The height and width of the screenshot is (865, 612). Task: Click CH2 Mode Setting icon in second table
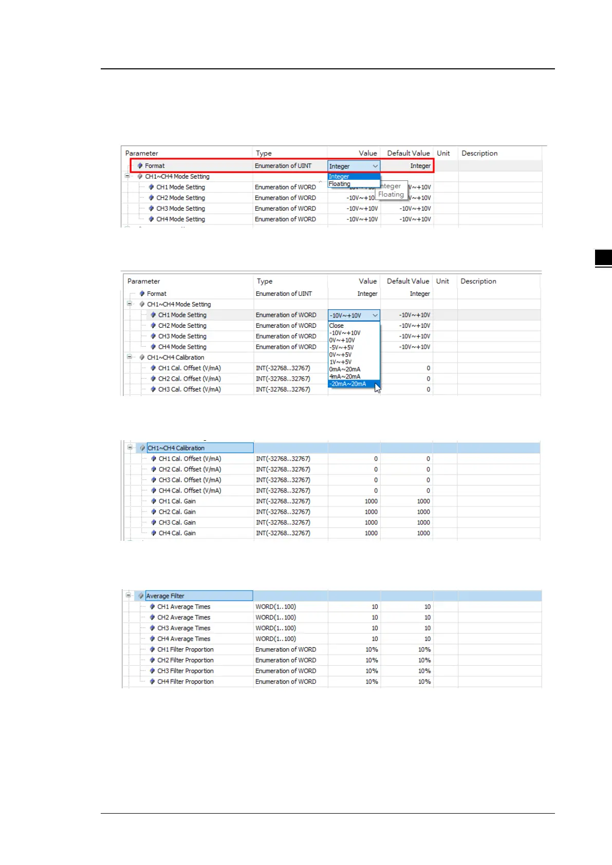(153, 326)
